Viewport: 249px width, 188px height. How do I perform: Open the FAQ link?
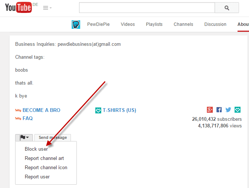click(28, 118)
